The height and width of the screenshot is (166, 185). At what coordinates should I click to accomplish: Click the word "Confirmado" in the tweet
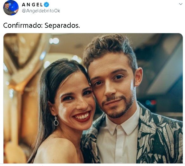tap(23, 25)
